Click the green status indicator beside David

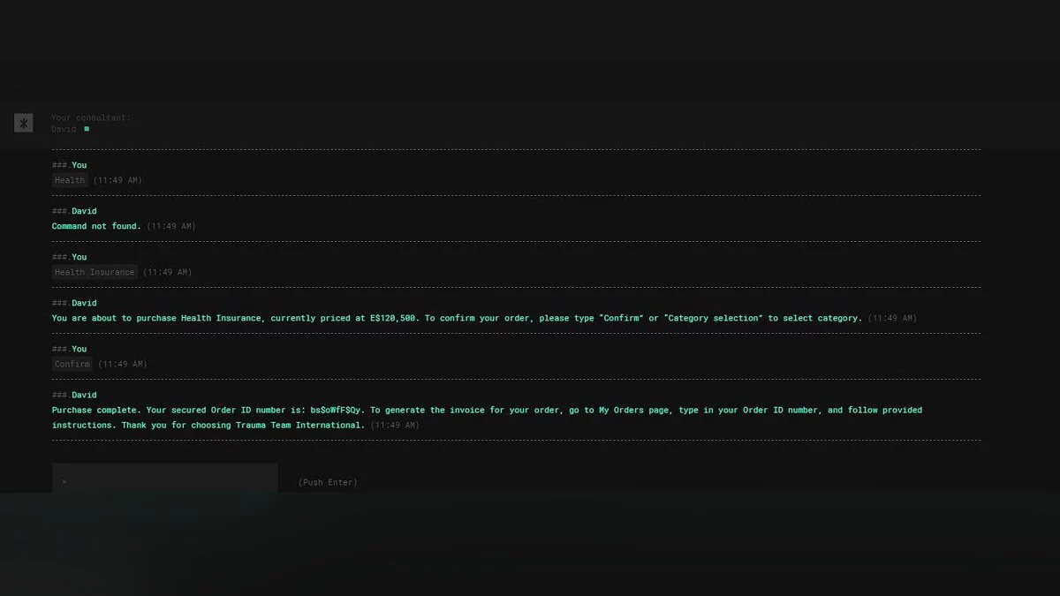[x=87, y=129]
